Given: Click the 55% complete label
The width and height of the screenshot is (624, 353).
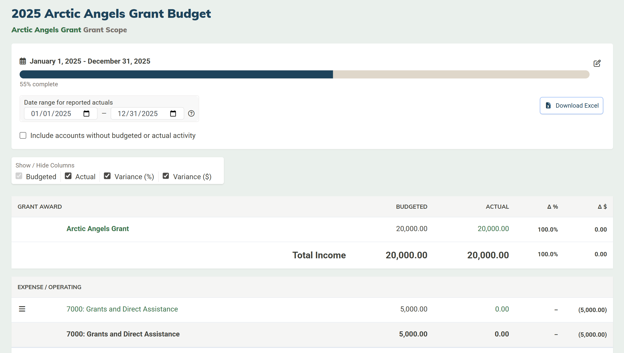Looking at the screenshot, I should 39,84.
